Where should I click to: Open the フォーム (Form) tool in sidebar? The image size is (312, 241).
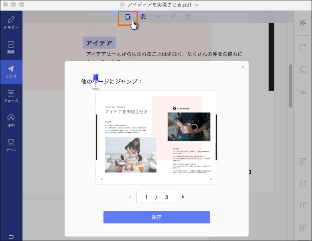[x=11, y=96]
